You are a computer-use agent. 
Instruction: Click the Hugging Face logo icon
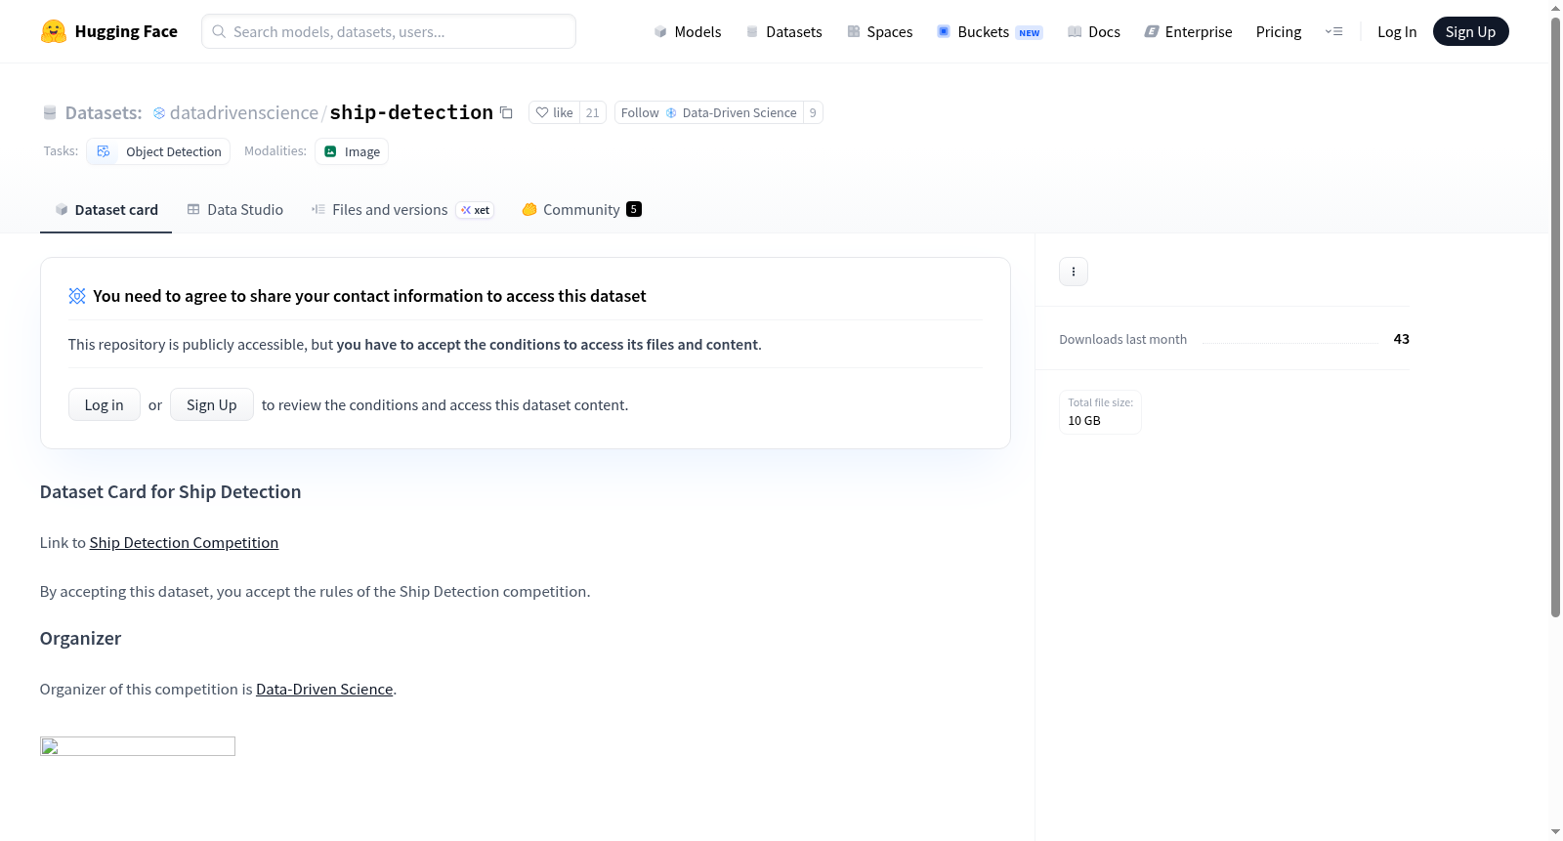(x=54, y=31)
